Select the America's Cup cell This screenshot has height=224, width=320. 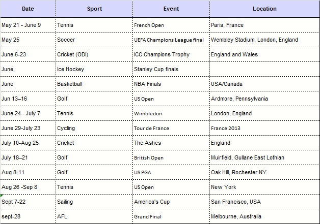click(171, 202)
